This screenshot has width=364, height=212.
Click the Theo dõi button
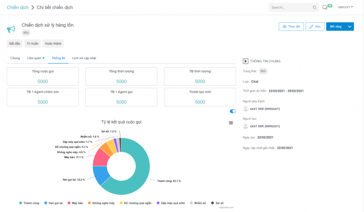291,26
